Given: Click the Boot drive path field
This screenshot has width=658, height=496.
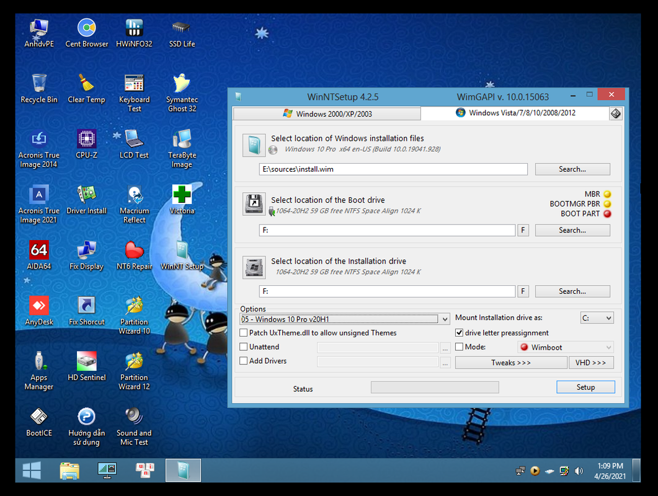Looking at the screenshot, I should point(388,231).
